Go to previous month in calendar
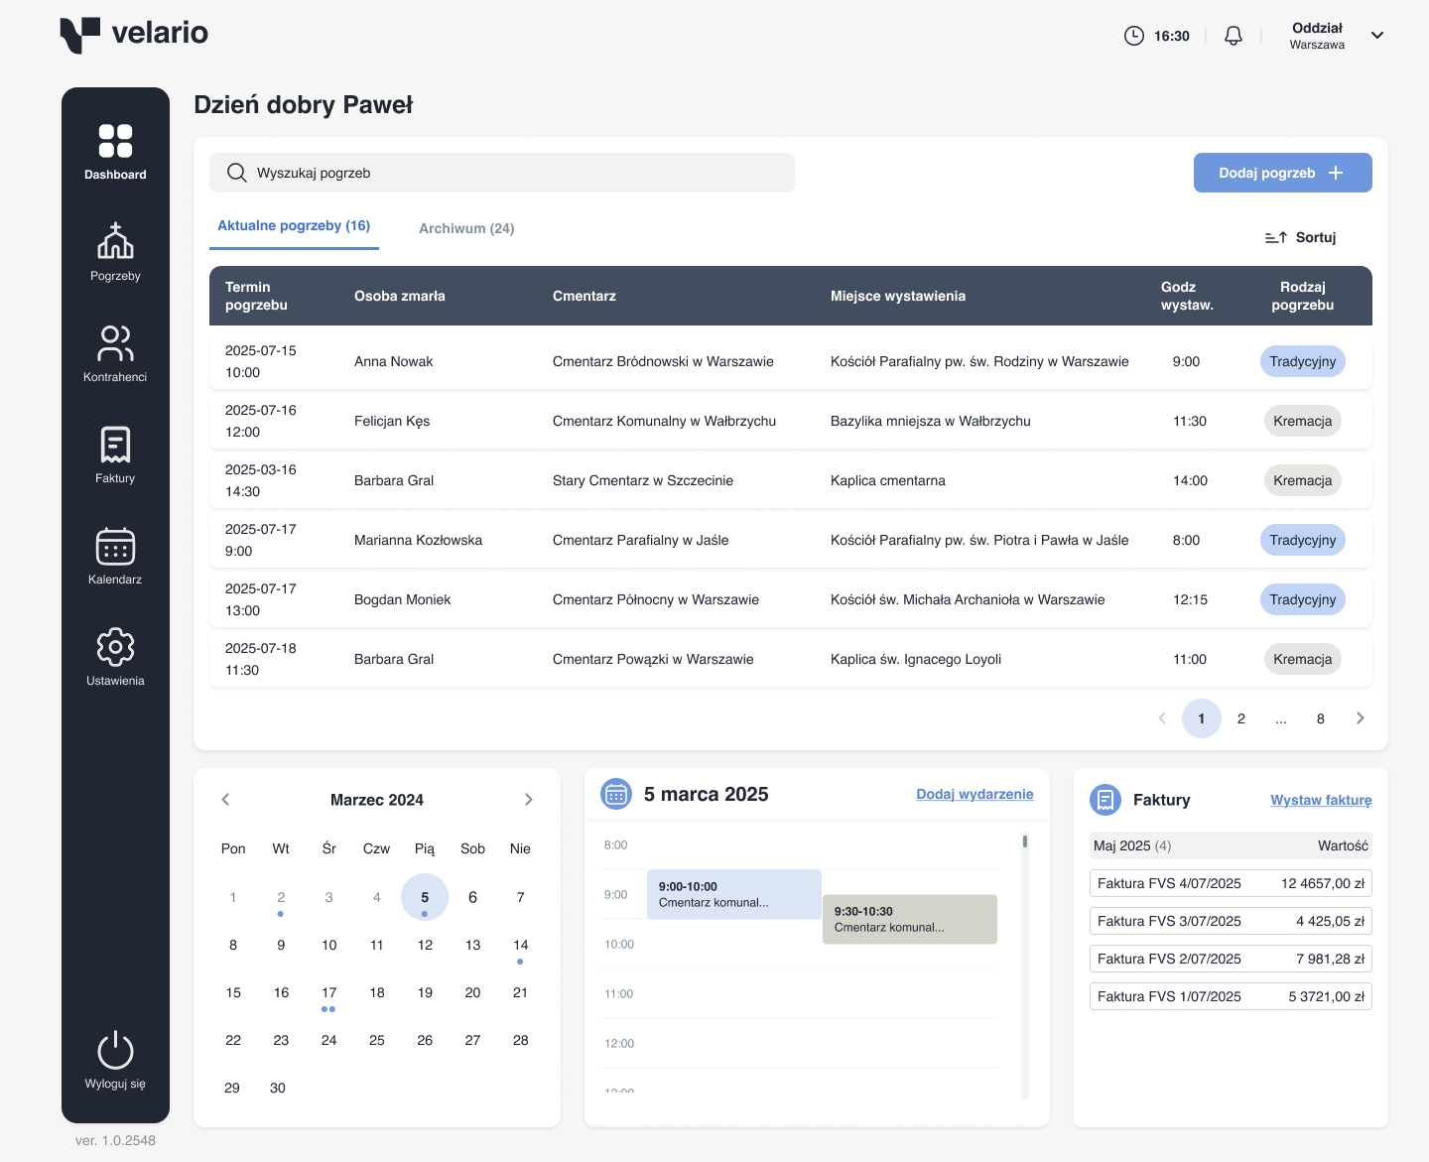The width and height of the screenshot is (1429, 1162). click(225, 800)
